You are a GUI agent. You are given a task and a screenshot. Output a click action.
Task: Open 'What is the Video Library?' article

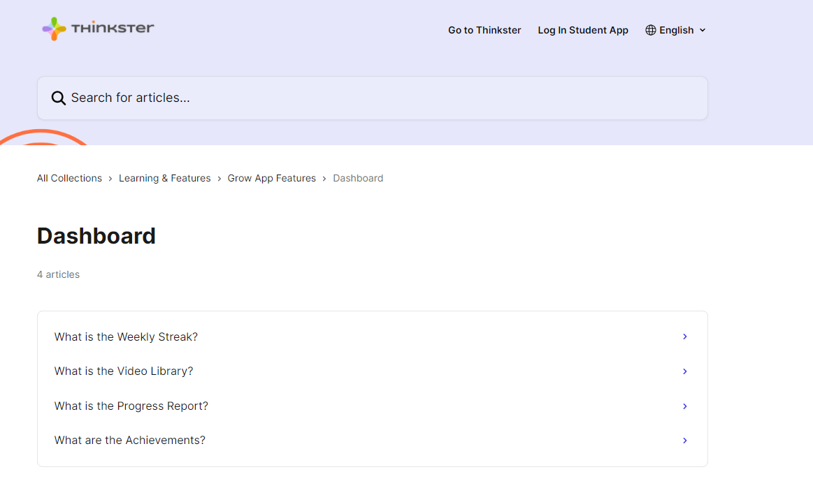click(124, 371)
